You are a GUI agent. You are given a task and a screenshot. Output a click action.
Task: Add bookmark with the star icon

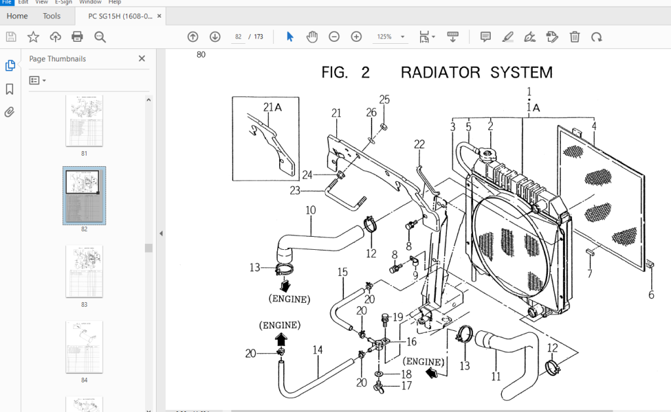coord(33,37)
